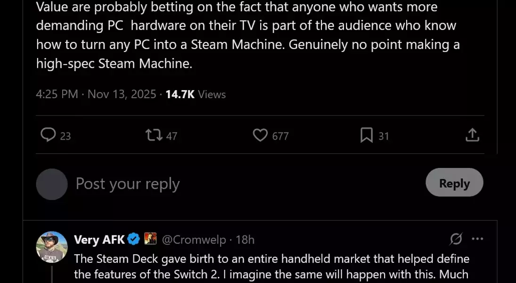Click the affiliate badge icon next to Very AFK

[x=150, y=239]
